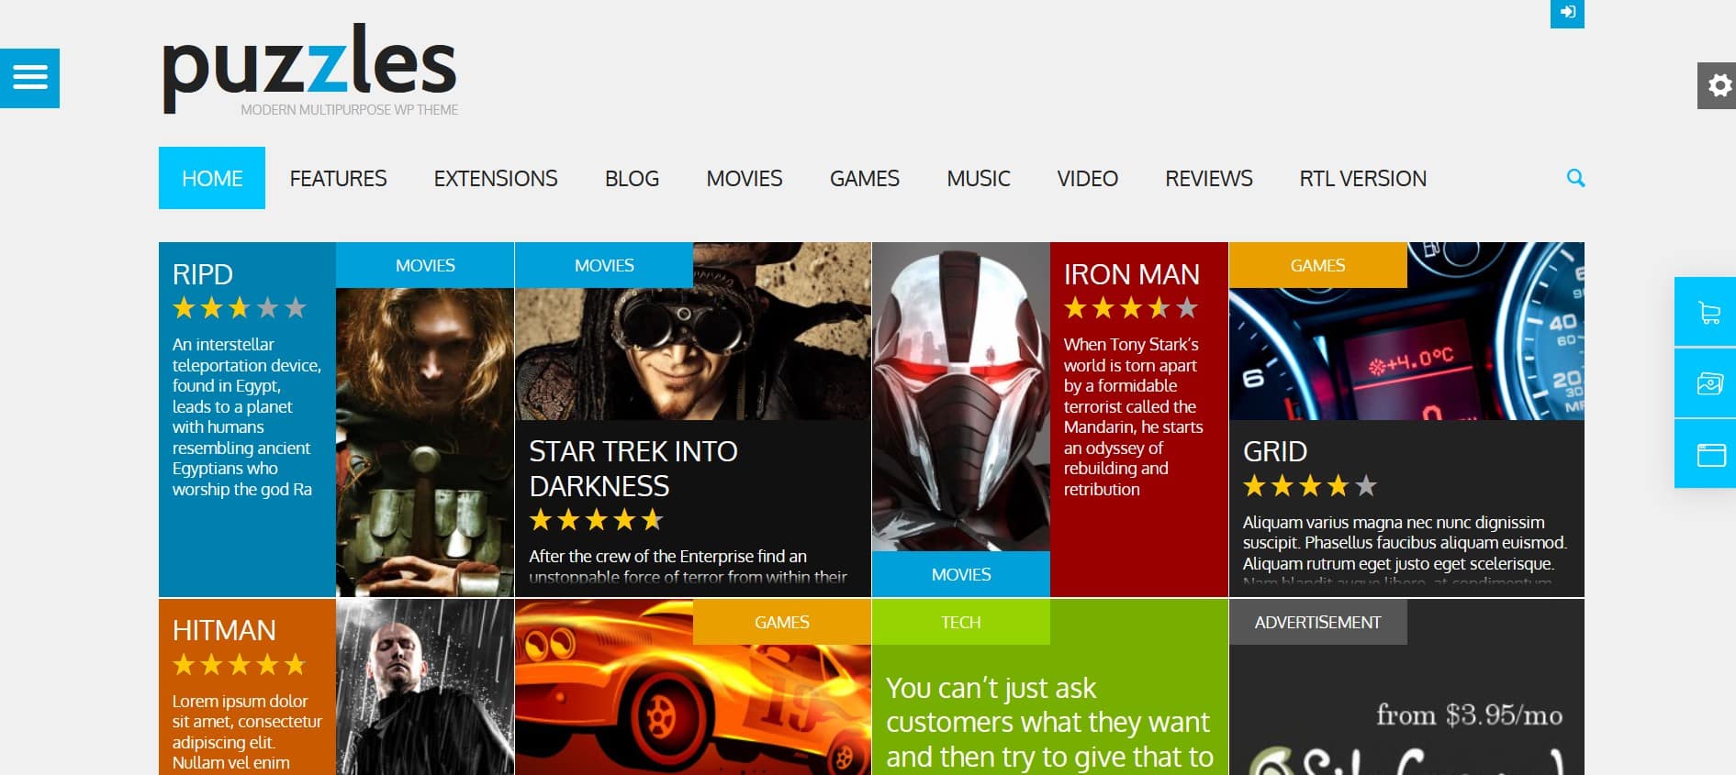
Task: Open the VIDEO menu item
Action: [1088, 178]
